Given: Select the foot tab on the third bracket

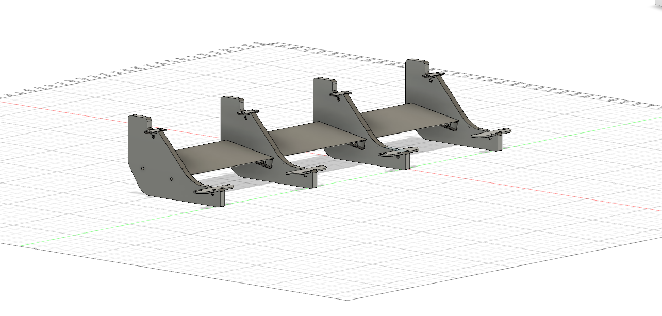Looking at the screenshot, I should [x=399, y=153].
